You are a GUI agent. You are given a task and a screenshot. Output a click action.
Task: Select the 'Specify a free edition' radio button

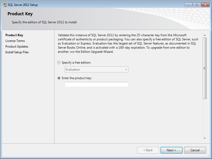59,63
